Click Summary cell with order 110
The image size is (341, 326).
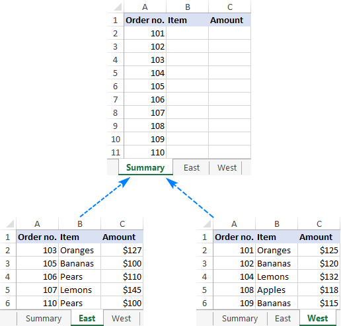click(145, 152)
